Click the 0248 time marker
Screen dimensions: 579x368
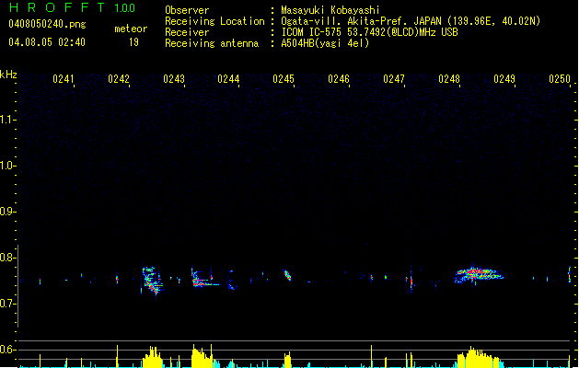[449, 79]
